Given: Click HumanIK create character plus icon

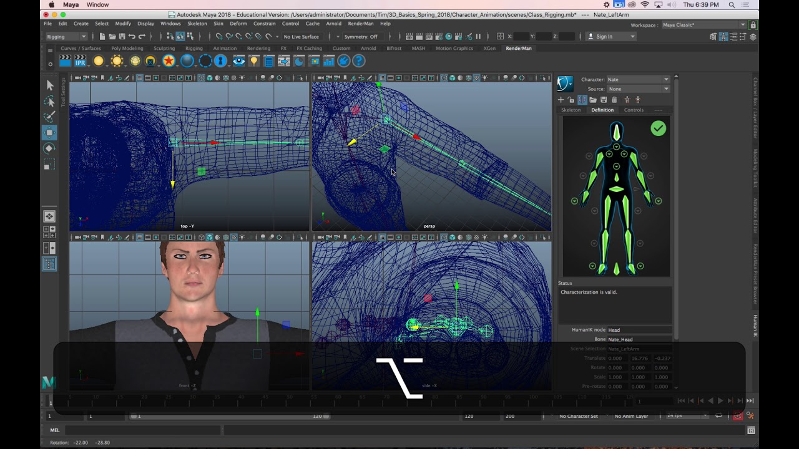Looking at the screenshot, I should pyautogui.click(x=561, y=100).
